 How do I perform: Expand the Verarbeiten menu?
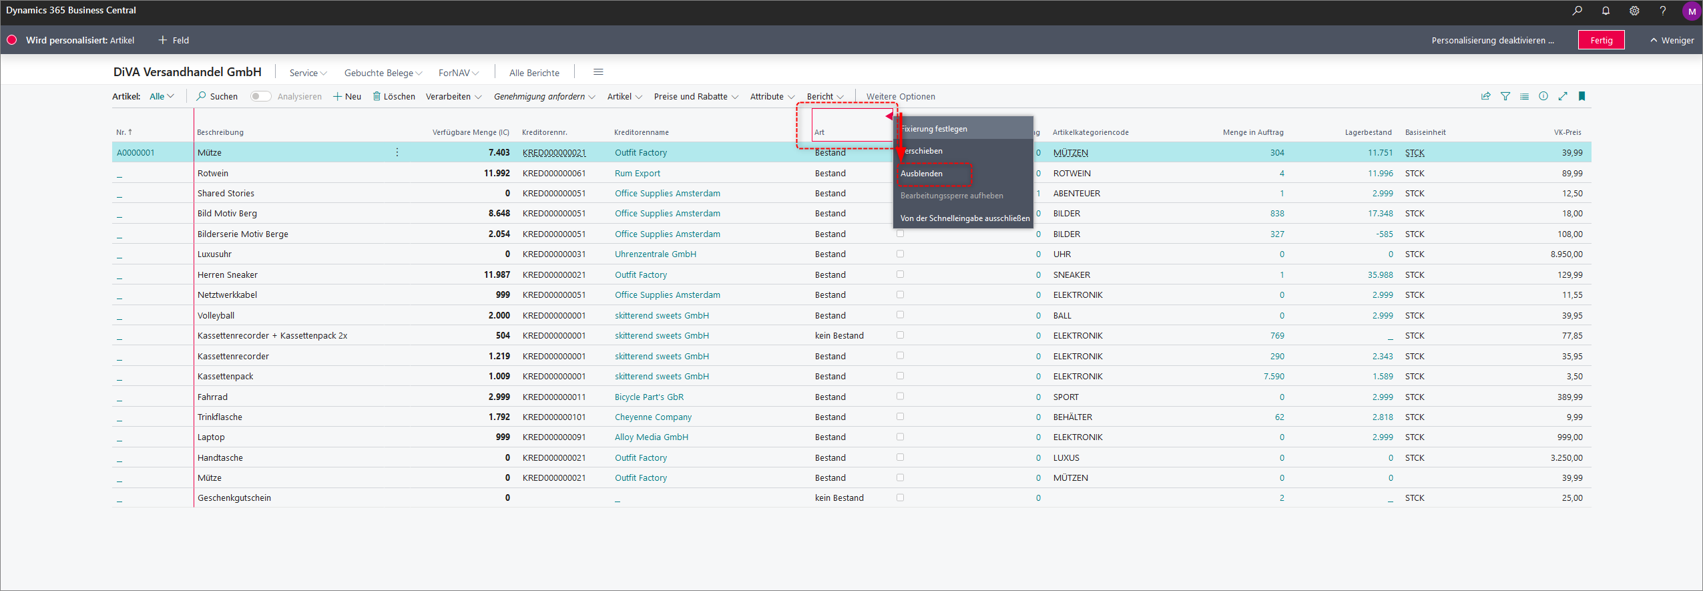(453, 96)
